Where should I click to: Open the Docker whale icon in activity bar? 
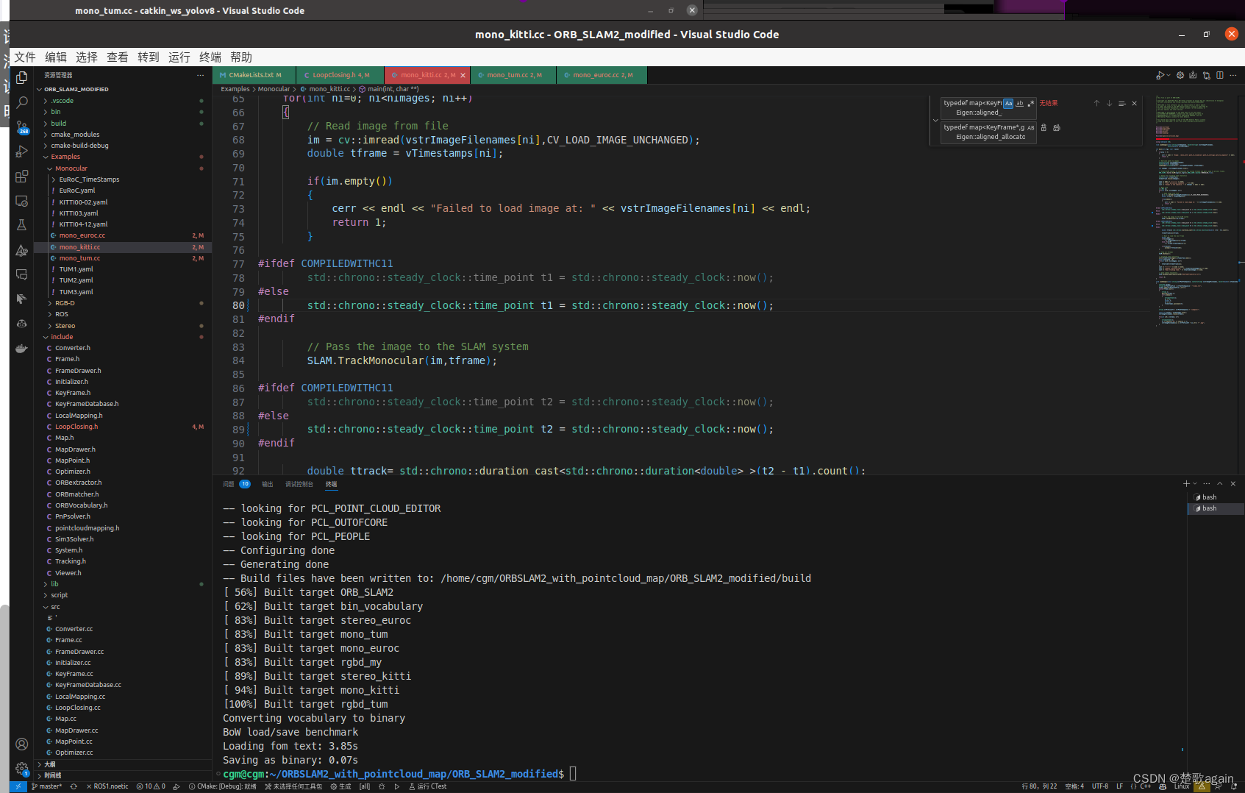[22, 348]
